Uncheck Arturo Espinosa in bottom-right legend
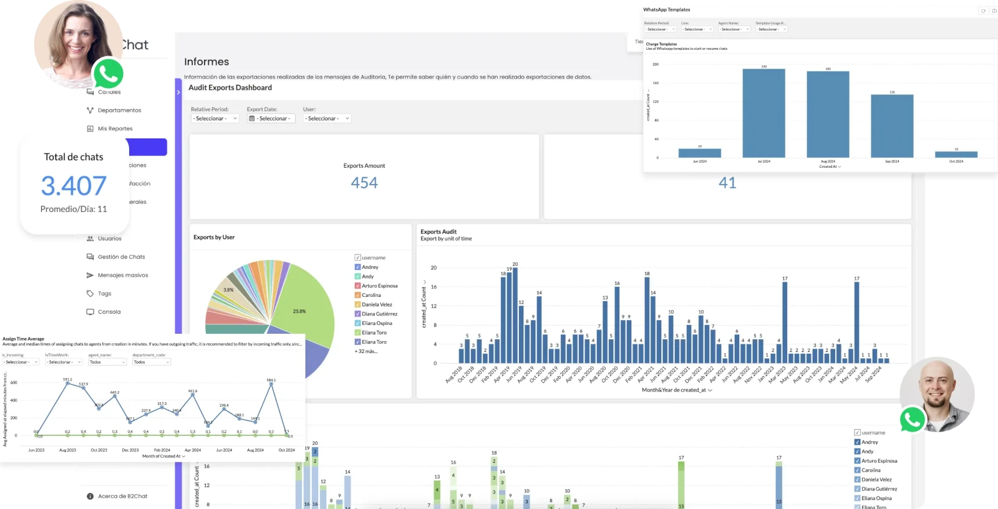 click(857, 461)
